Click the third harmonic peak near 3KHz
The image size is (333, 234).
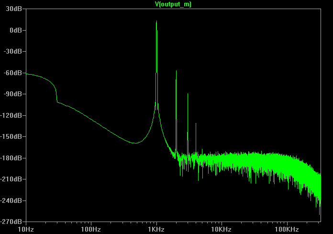[x=188, y=94]
